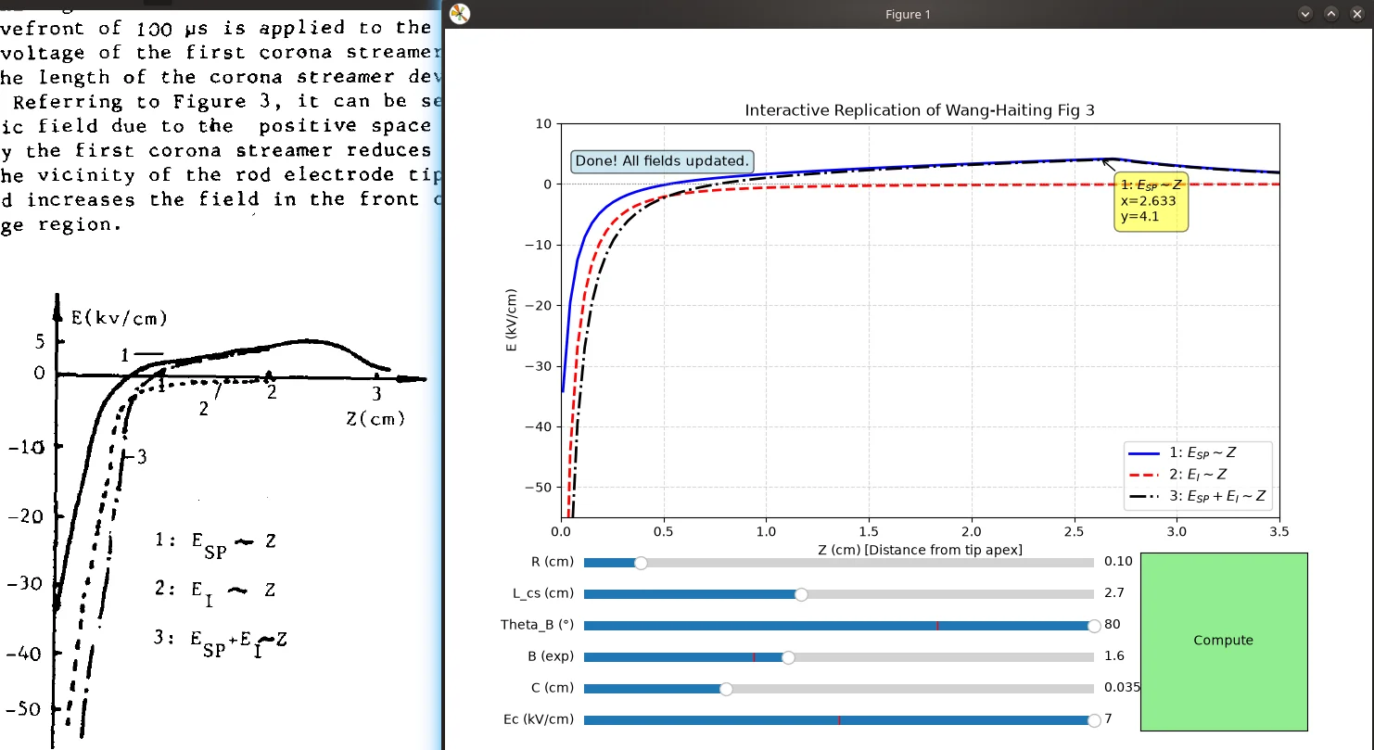Click the '3.5' x-axis tick label in the plot
1374x750 pixels.
pos(1279,532)
